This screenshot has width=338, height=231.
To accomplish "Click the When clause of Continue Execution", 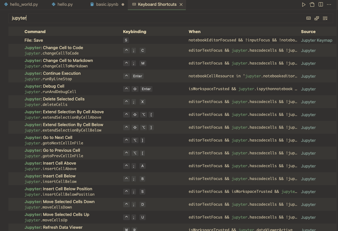I will (243, 76).
